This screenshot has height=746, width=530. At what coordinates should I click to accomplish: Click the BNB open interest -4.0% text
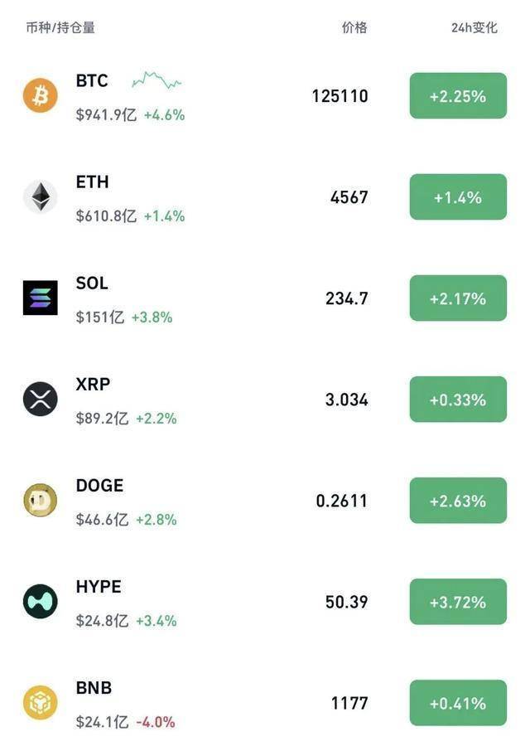click(156, 722)
